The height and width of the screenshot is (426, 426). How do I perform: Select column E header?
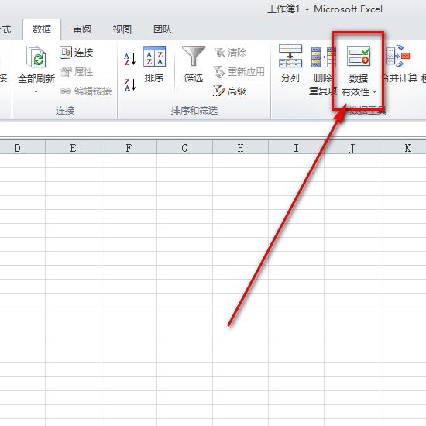click(x=73, y=148)
